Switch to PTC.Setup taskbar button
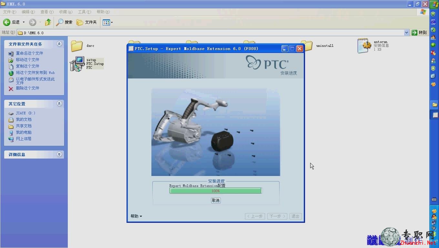The width and height of the screenshot is (439, 248). (x=434, y=115)
